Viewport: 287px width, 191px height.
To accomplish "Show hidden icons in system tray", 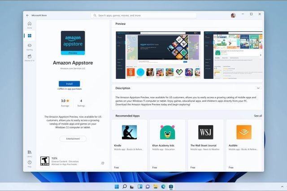I will click(282, 187).
